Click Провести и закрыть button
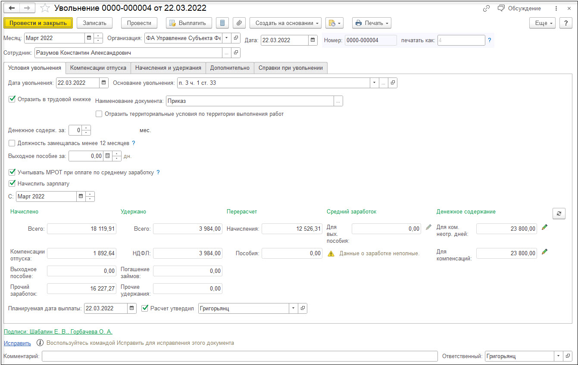Screen dimensions: 578x365 click(38, 23)
